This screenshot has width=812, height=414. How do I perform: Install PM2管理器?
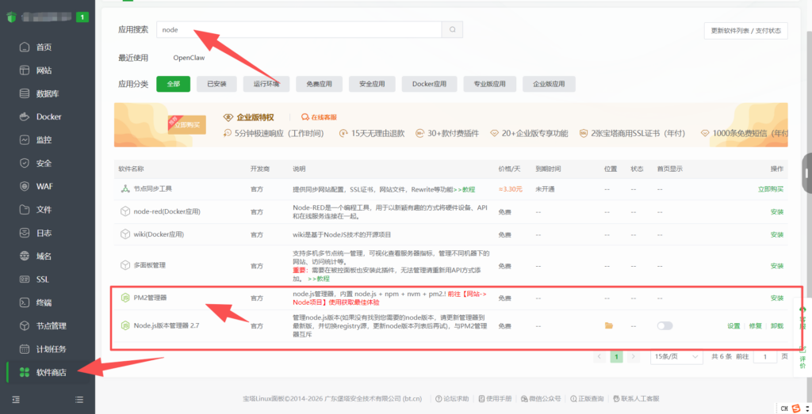(777, 298)
